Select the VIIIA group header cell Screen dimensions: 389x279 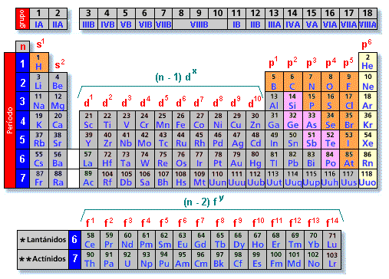pos(368,25)
